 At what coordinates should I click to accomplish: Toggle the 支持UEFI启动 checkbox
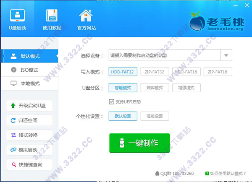[112, 102]
